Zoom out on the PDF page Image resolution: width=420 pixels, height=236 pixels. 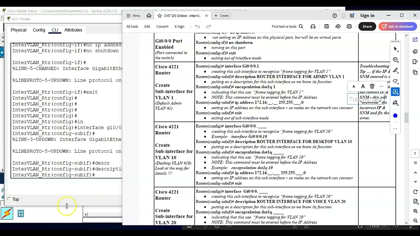point(415,221)
